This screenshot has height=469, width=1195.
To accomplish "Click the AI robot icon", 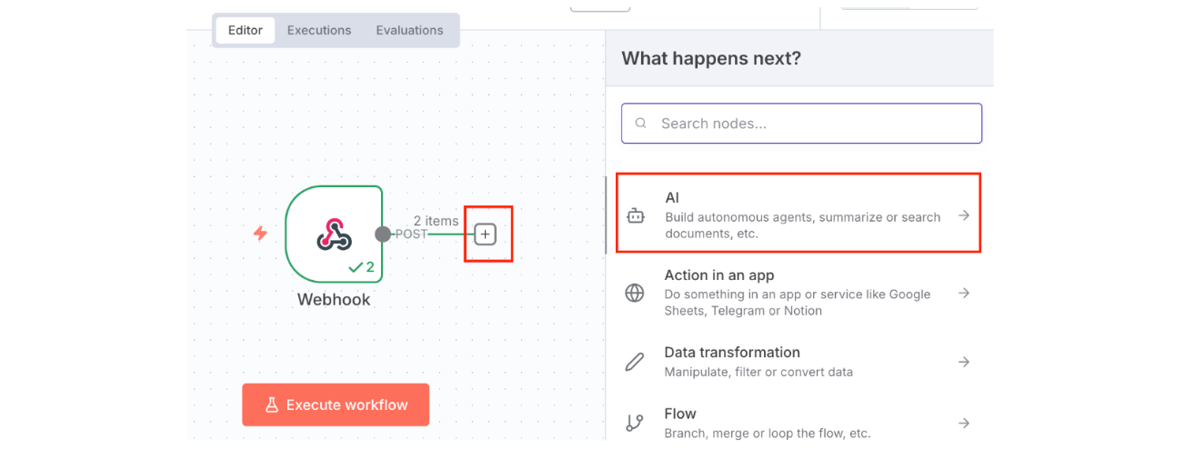I will pyautogui.click(x=636, y=216).
